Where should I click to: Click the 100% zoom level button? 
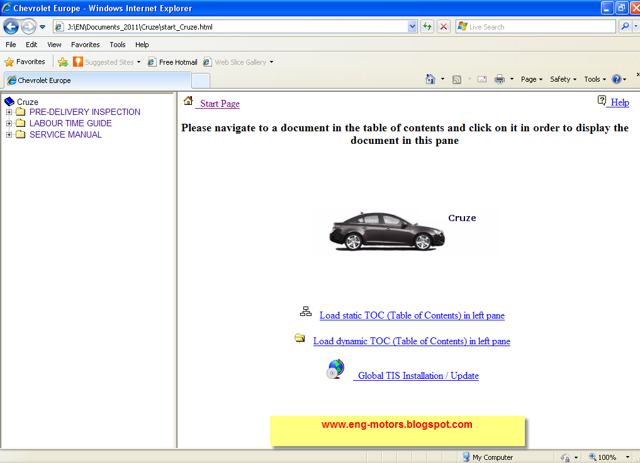602,457
